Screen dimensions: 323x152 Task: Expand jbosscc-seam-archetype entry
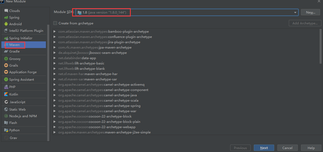[x=55, y=53]
